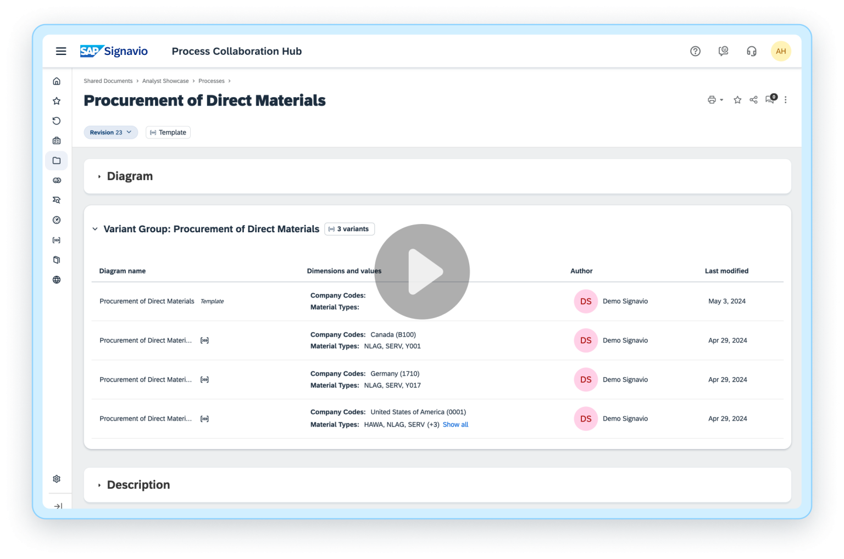
Task: Open the help question mark icon
Action: [695, 51]
